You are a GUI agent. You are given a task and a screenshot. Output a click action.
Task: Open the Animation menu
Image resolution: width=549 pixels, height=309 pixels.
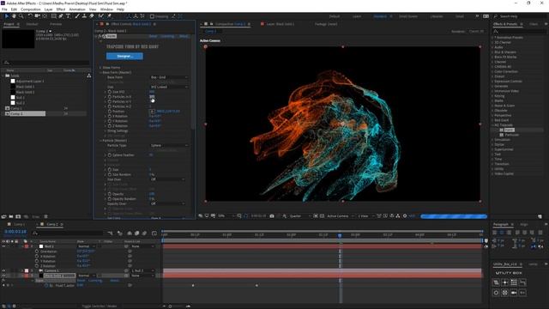[x=77, y=9]
